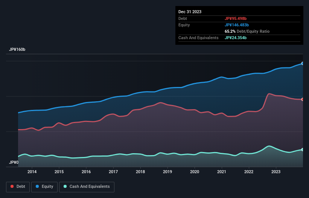
Task: Click the 2023 x-axis label
Action: (x=276, y=172)
